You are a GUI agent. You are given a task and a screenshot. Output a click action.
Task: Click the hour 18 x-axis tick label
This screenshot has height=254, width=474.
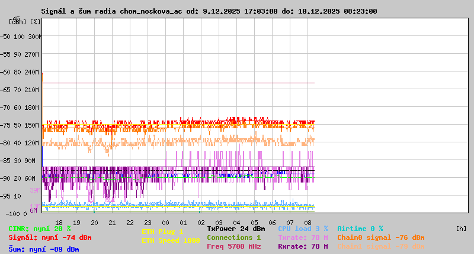[x=59, y=222]
